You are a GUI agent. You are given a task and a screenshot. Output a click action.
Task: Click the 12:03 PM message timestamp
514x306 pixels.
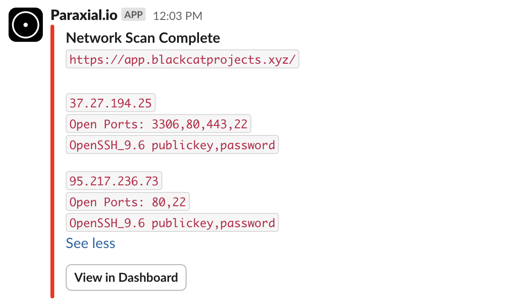click(x=178, y=16)
